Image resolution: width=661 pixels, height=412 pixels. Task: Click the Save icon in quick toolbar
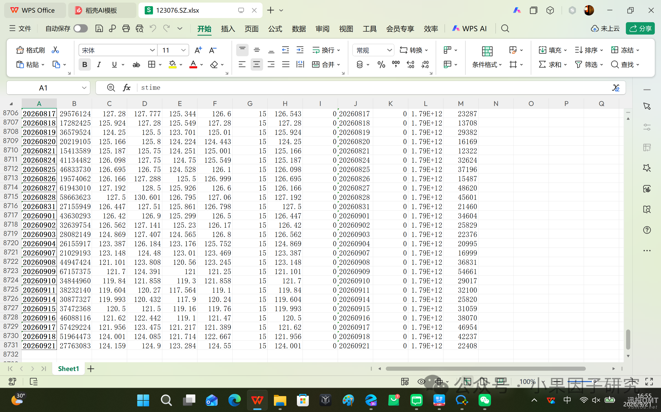[99, 28]
